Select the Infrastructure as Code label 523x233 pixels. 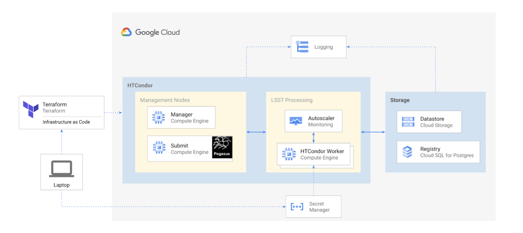(66, 122)
